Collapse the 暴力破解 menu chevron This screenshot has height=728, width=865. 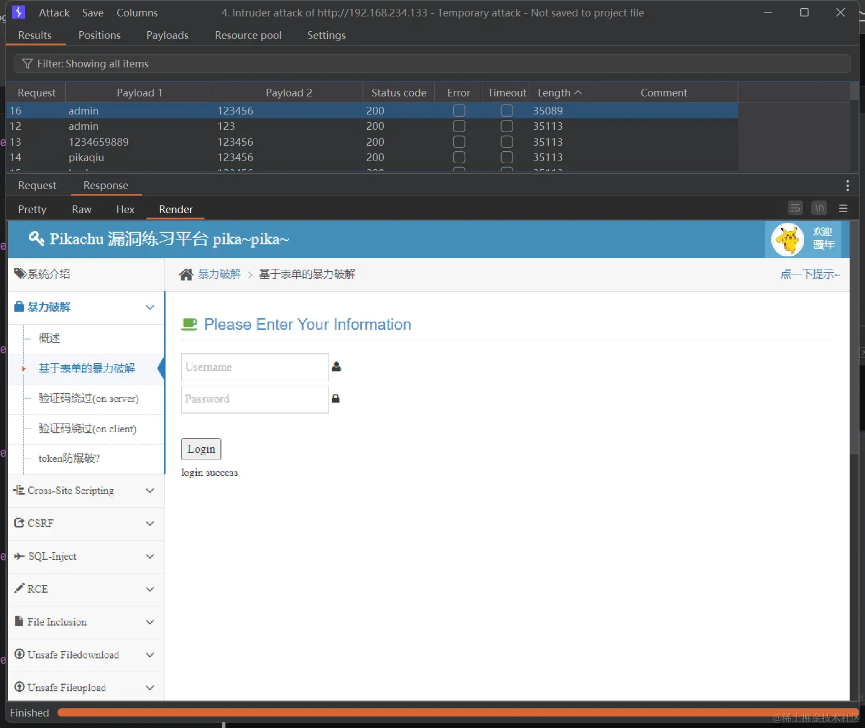tap(150, 307)
